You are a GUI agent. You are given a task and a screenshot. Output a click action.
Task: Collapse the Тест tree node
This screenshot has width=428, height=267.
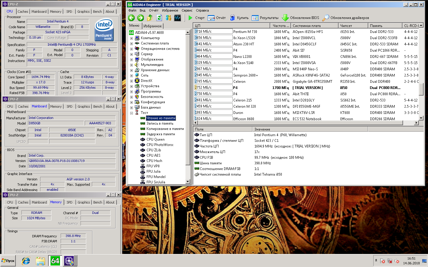pos(131,113)
